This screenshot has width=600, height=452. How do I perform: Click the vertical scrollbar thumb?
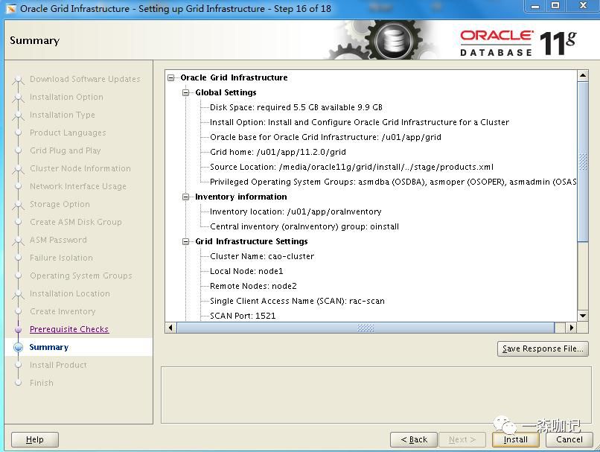tap(582, 162)
